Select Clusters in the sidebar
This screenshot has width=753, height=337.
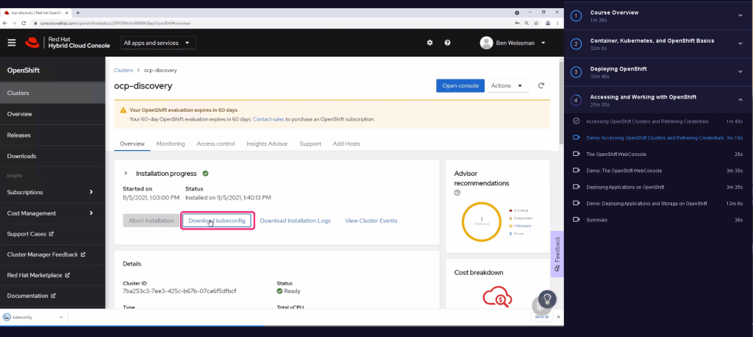pyautogui.click(x=52, y=93)
